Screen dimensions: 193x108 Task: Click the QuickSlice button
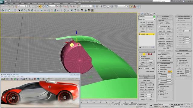(161, 38)
